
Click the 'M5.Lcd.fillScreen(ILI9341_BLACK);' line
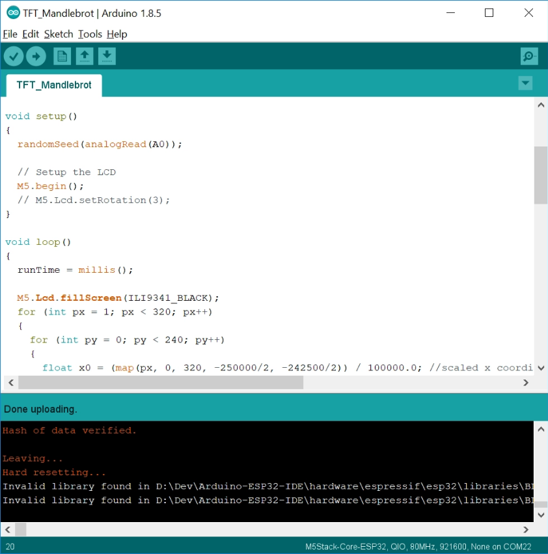click(118, 298)
